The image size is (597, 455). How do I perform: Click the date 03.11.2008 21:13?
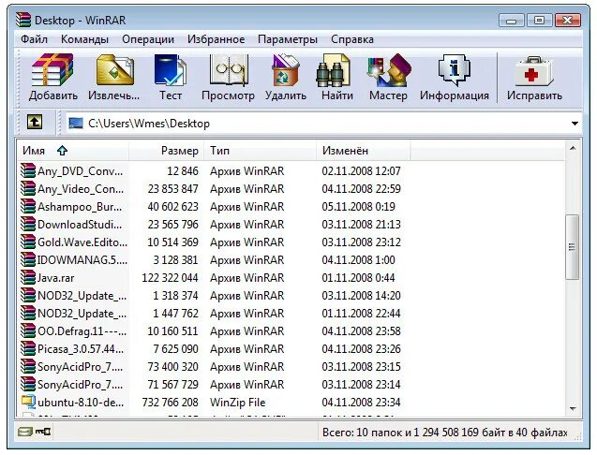tap(362, 225)
